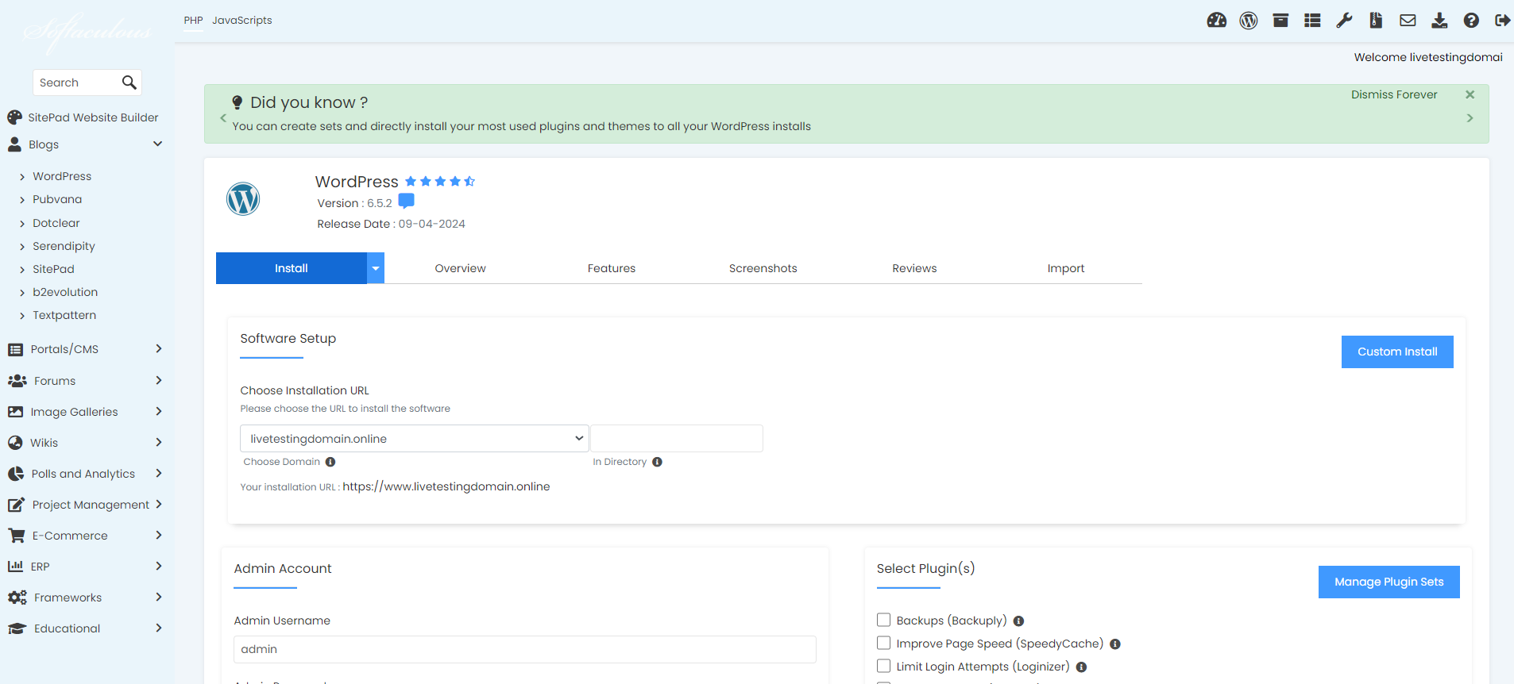Image resolution: width=1514 pixels, height=684 pixels.
Task: Open the all installations box icon
Action: click(1280, 21)
